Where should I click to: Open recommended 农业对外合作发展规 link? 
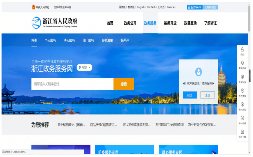coord(202,125)
